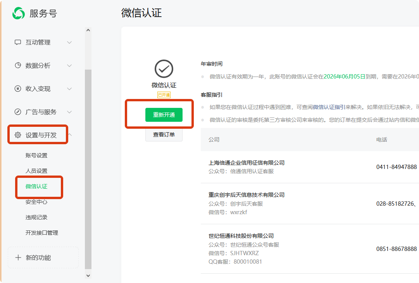
Task: Click the chat bubble icon beside 互动管理
Action: (x=18, y=43)
